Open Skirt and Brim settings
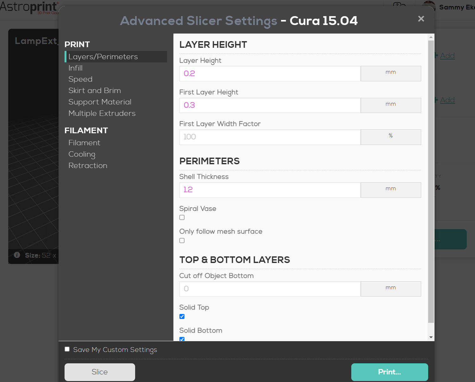Screen dimensions: 475x382 95,91
